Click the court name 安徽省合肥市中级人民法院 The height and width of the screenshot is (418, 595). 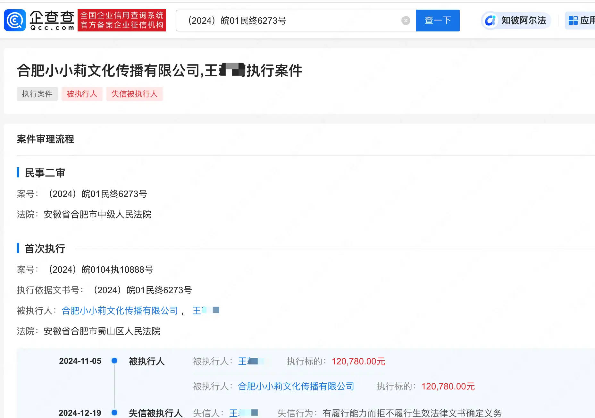(97, 215)
